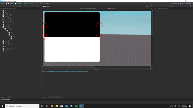The image size is (193, 108).
Task: Select the StarterPack icon
Action: [3, 41]
